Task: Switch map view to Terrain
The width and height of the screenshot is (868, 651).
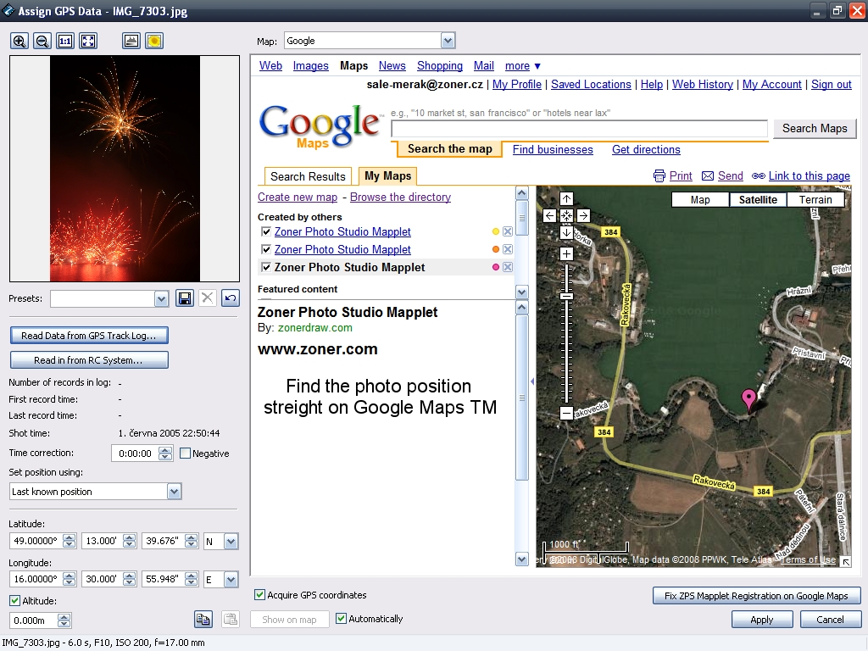Action: 815,200
